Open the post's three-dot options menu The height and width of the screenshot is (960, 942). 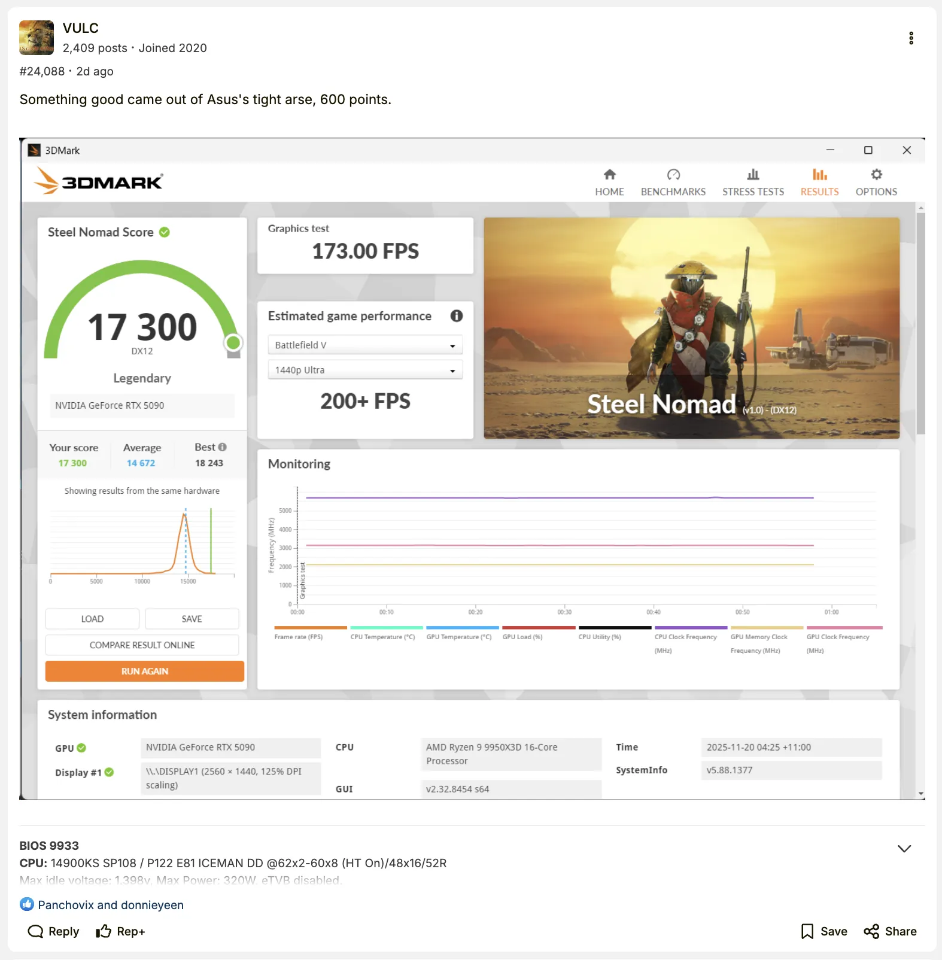tap(911, 38)
